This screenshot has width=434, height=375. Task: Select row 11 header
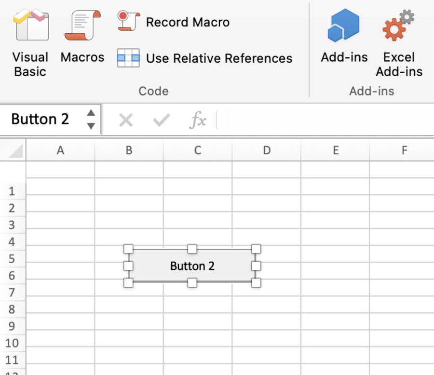(13, 360)
